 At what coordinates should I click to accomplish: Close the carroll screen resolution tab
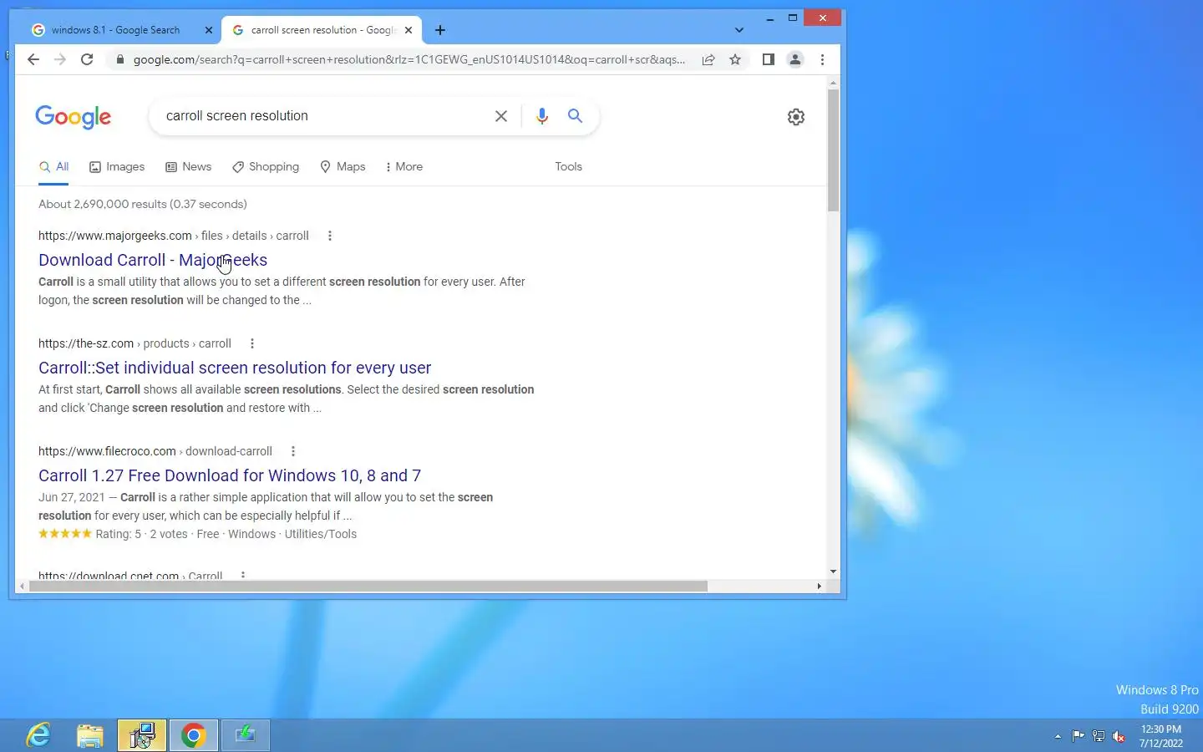[409, 30]
